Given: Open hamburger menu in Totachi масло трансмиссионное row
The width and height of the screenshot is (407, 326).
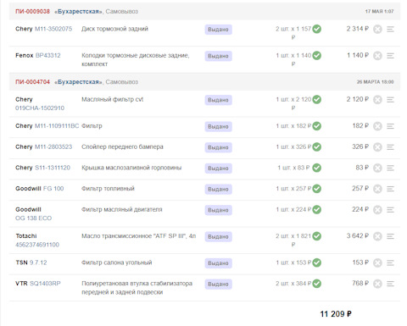Looking at the screenshot, I should tap(390, 236).
